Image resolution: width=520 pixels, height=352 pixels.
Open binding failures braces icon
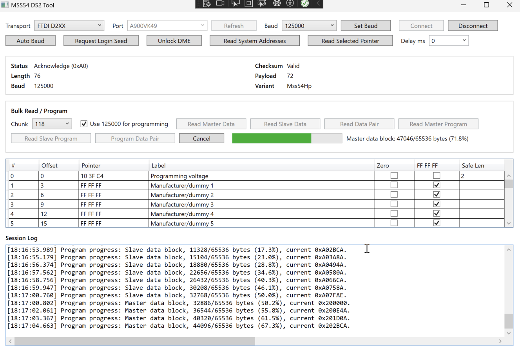coord(277,4)
